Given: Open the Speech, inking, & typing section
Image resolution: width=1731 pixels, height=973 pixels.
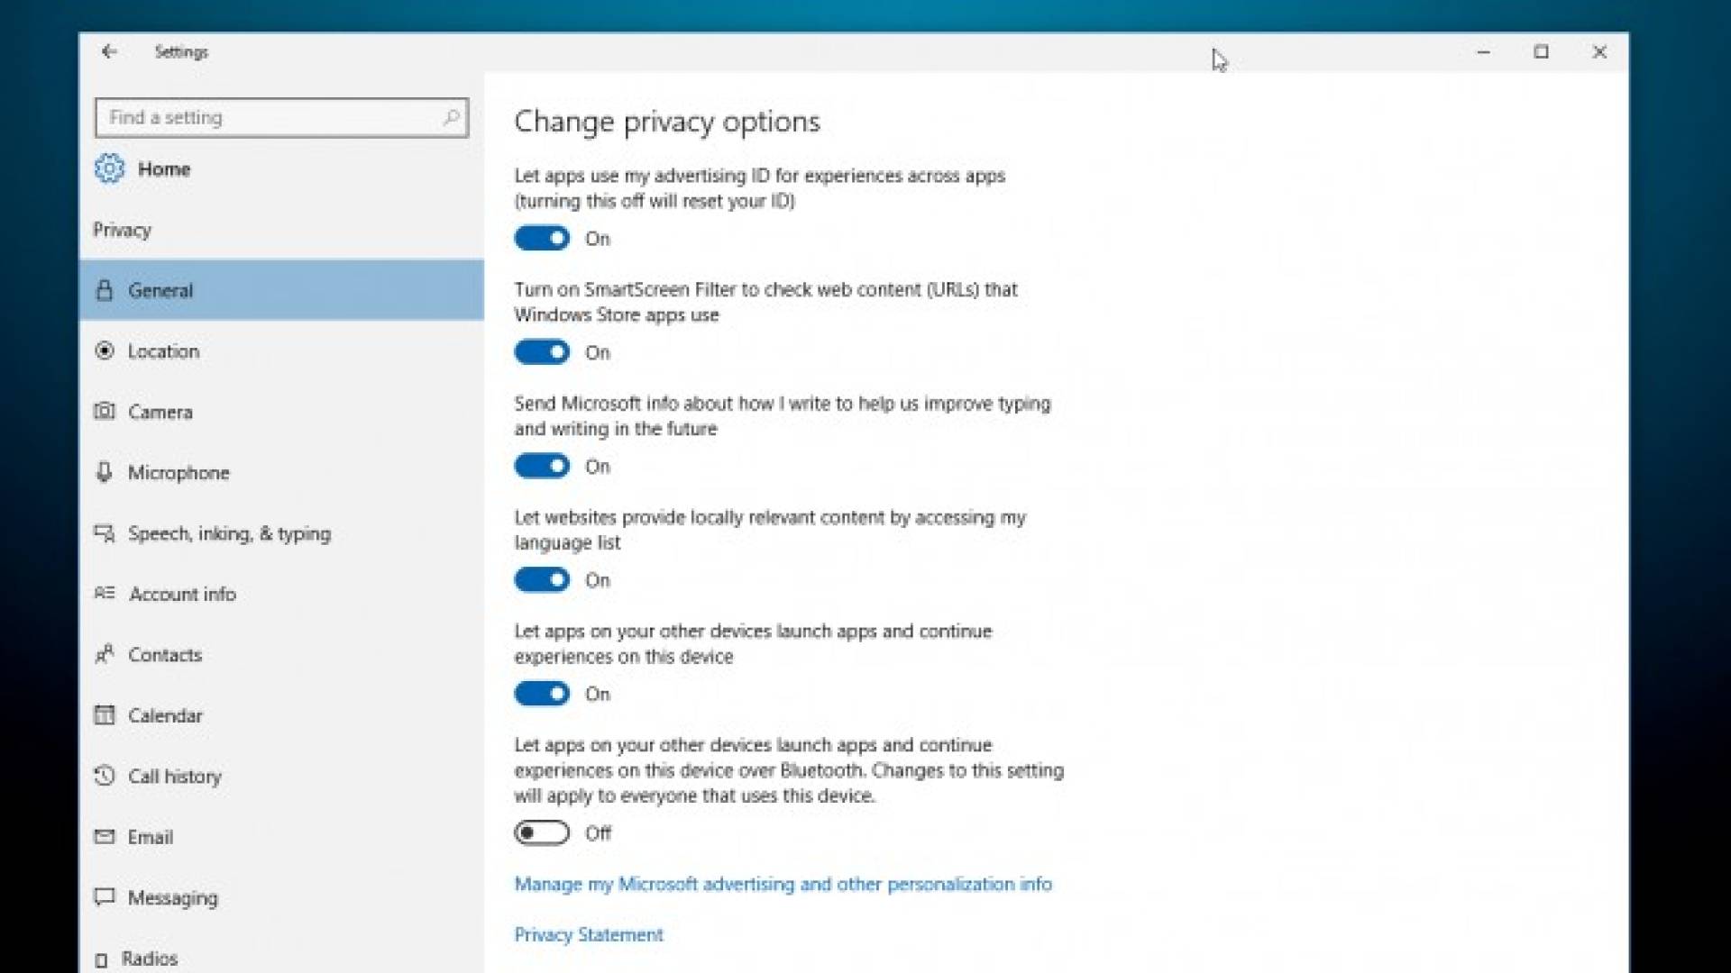Looking at the screenshot, I should pyautogui.click(x=229, y=533).
